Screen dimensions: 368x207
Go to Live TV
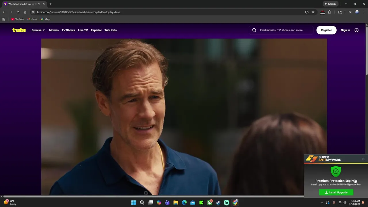tap(83, 30)
